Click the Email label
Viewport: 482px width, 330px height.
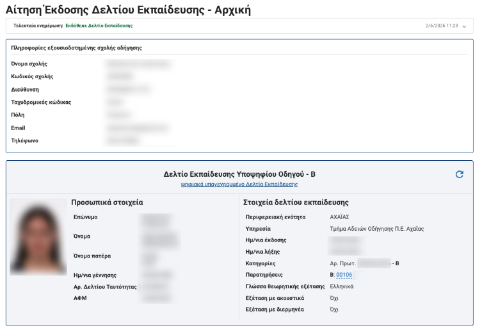click(18, 128)
